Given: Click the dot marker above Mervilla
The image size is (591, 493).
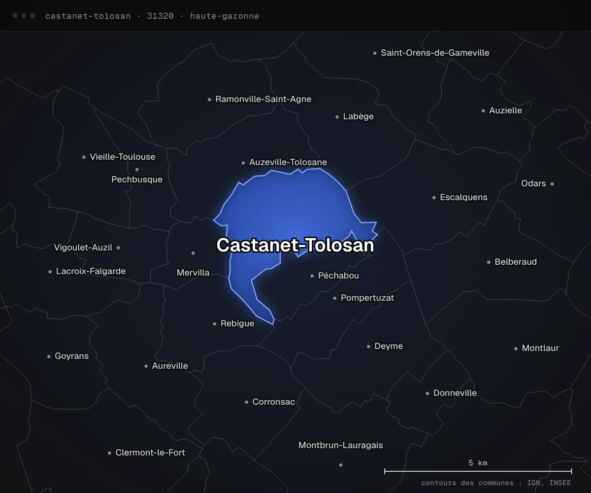Looking at the screenshot, I should click(x=193, y=253).
